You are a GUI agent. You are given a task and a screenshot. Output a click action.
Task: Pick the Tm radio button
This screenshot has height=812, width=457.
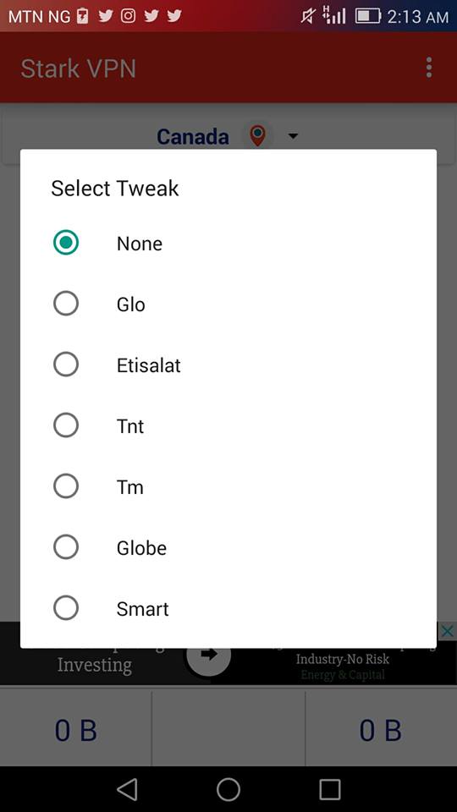66,486
